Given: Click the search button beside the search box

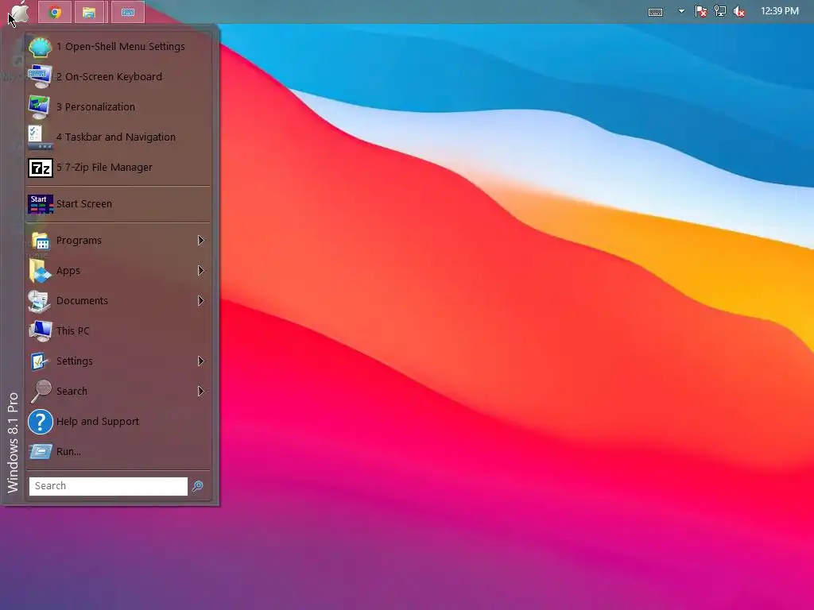Looking at the screenshot, I should (x=198, y=486).
